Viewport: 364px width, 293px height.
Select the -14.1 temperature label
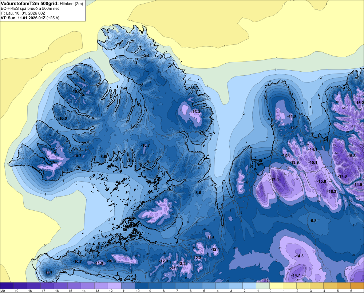coord(313,149)
